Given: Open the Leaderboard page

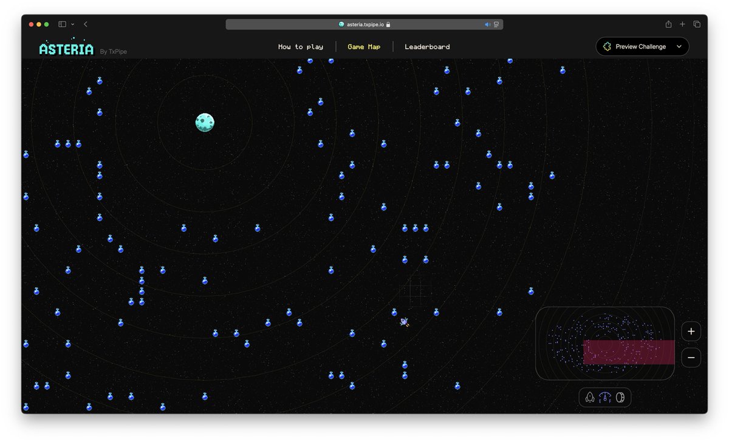Looking at the screenshot, I should 427,47.
